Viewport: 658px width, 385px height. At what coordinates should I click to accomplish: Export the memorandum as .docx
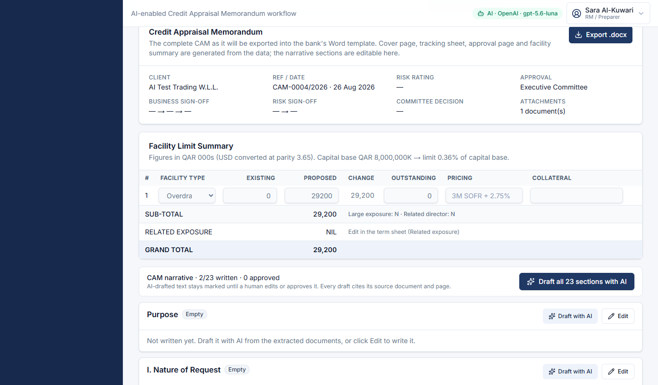pyautogui.click(x=601, y=35)
